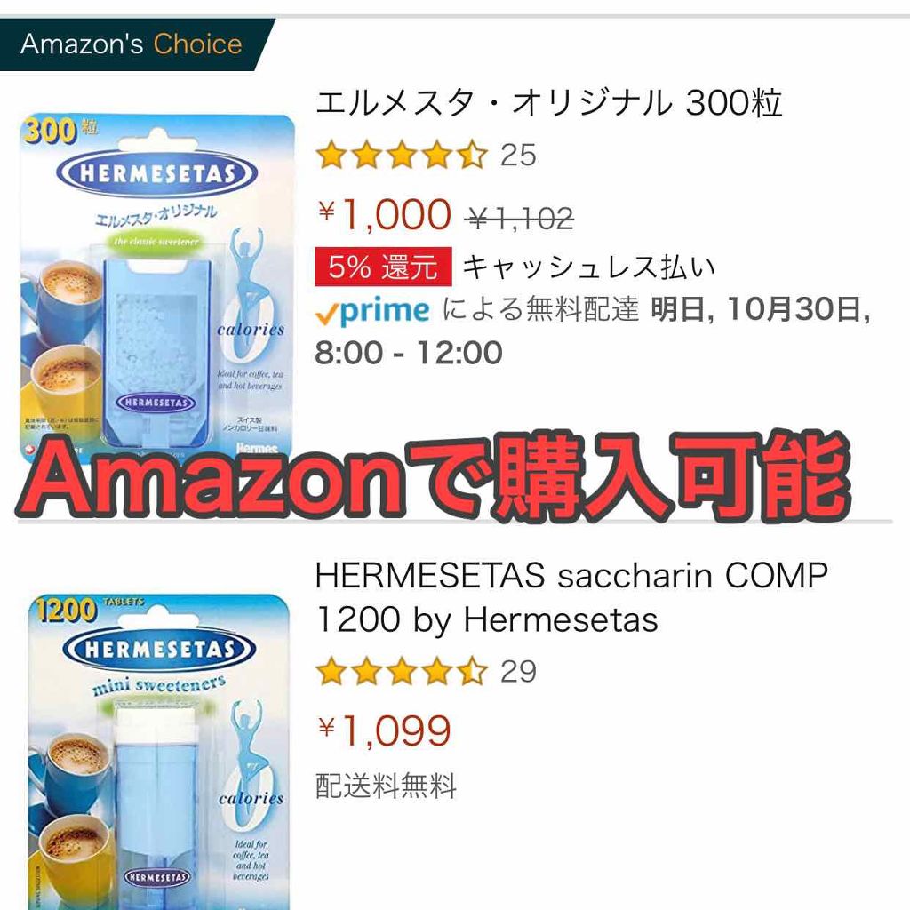Click the red 5% 還元 badge

coord(383,267)
